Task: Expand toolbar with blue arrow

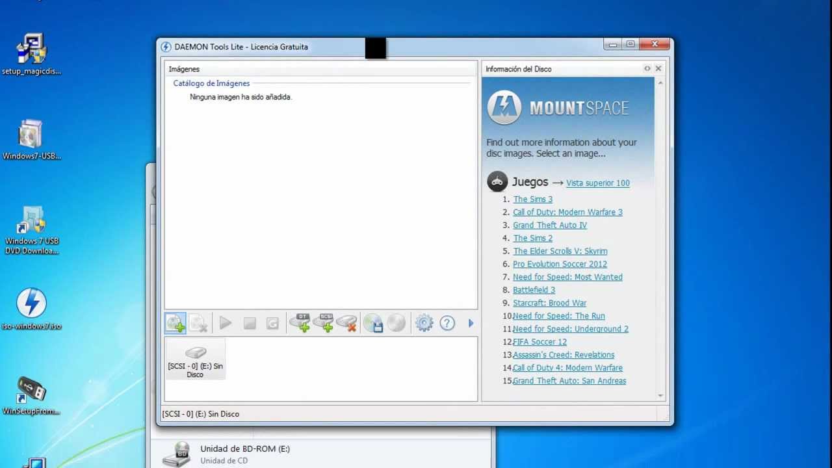Action: tap(471, 323)
